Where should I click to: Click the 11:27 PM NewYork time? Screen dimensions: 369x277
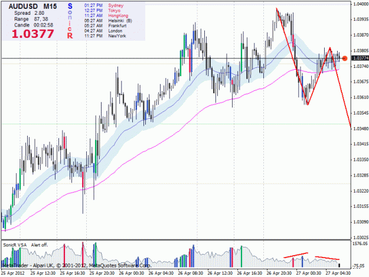tap(93, 36)
